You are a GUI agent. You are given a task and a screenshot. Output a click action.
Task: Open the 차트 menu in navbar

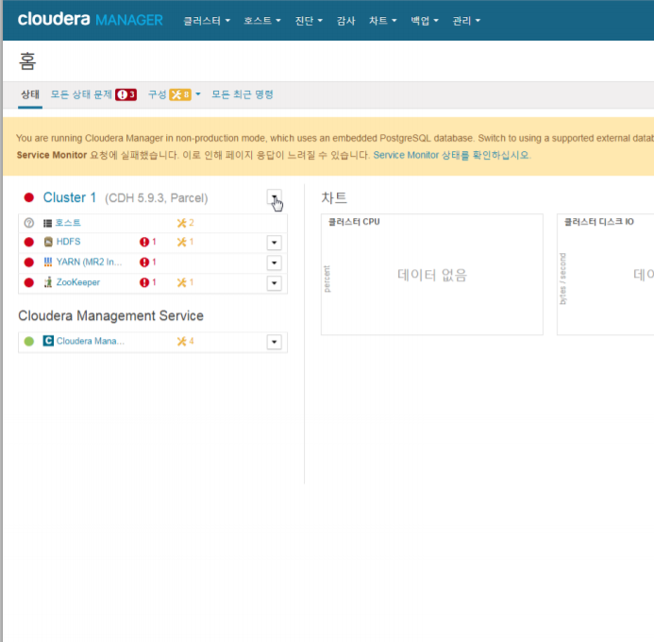point(382,21)
